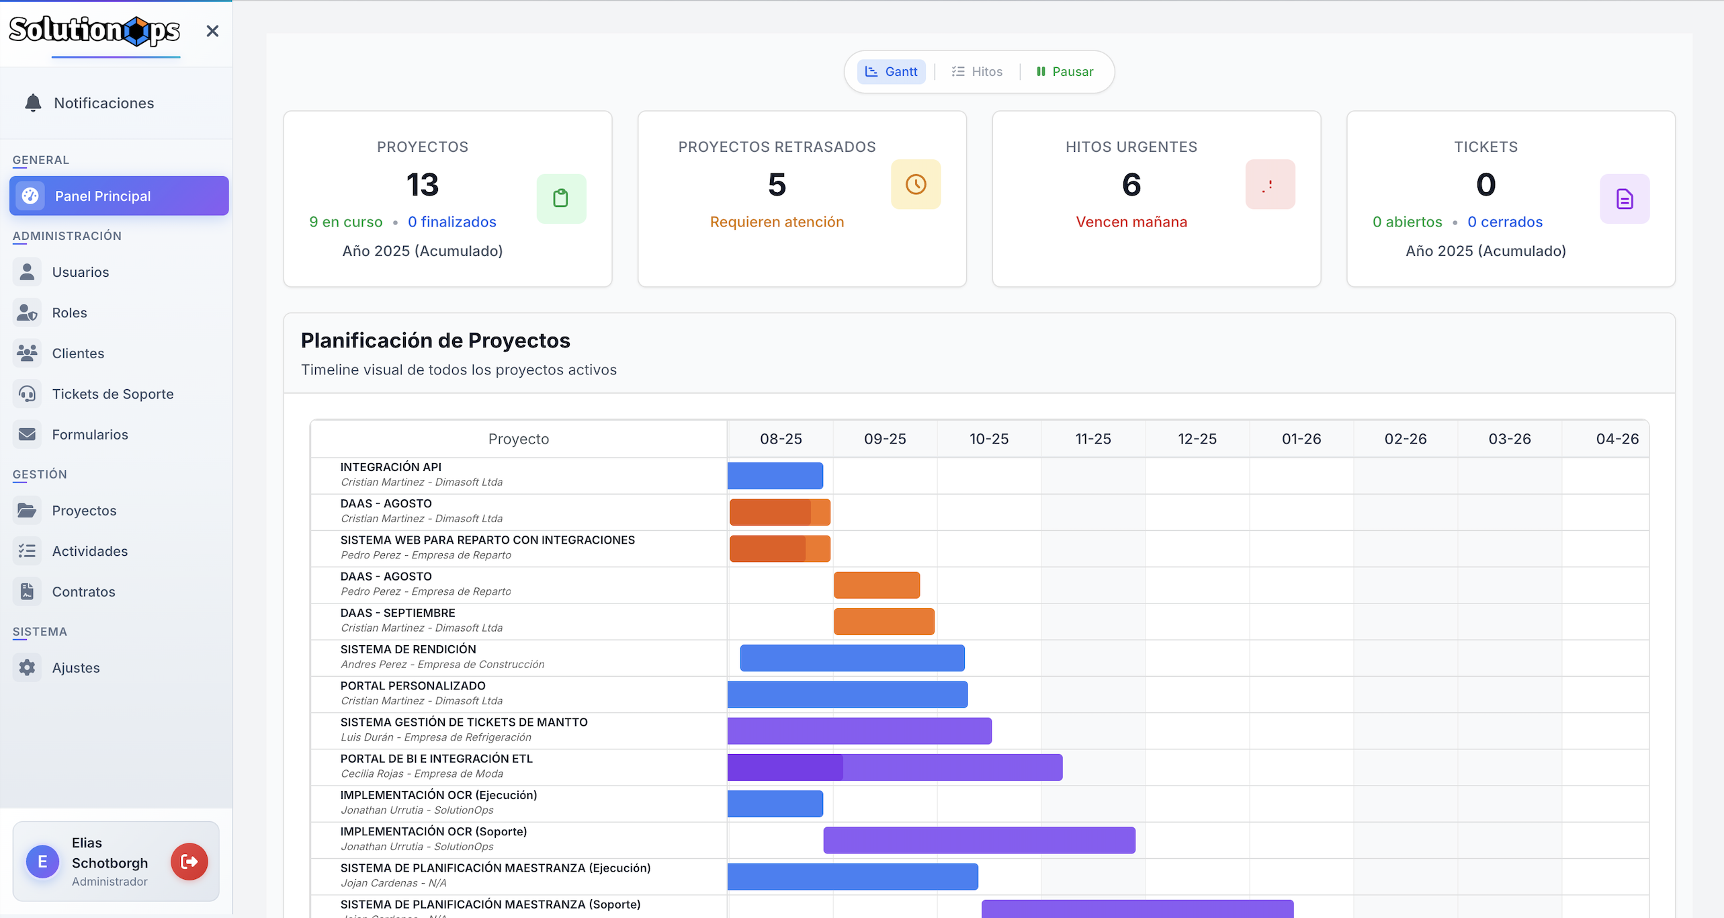Click the INTEGRACIÓN API blue Gantt bar
This screenshot has width=1724, height=918.
coord(775,476)
